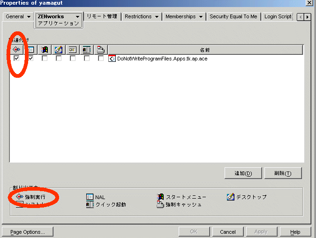Open the General tab dropdown arrow
The height and width of the screenshot is (238, 316).
(x=29, y=17)
